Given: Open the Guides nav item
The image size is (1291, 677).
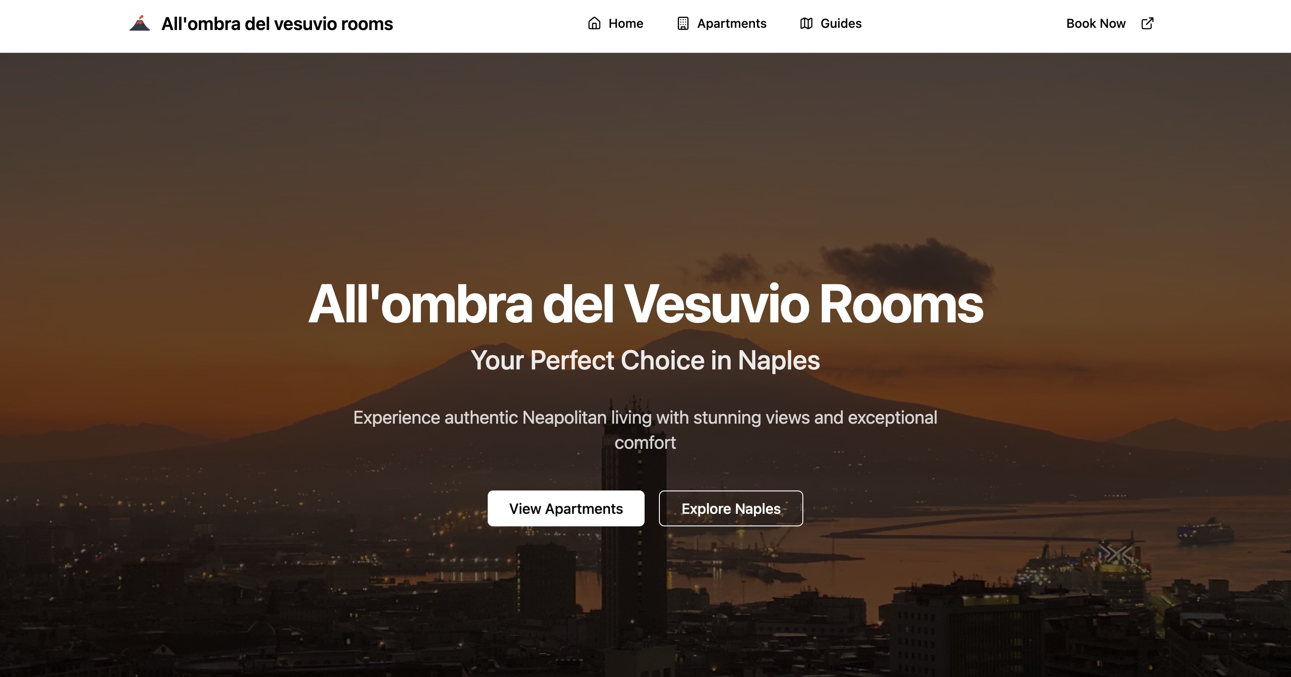Looking at the screenshot, I should coord(831,24).
